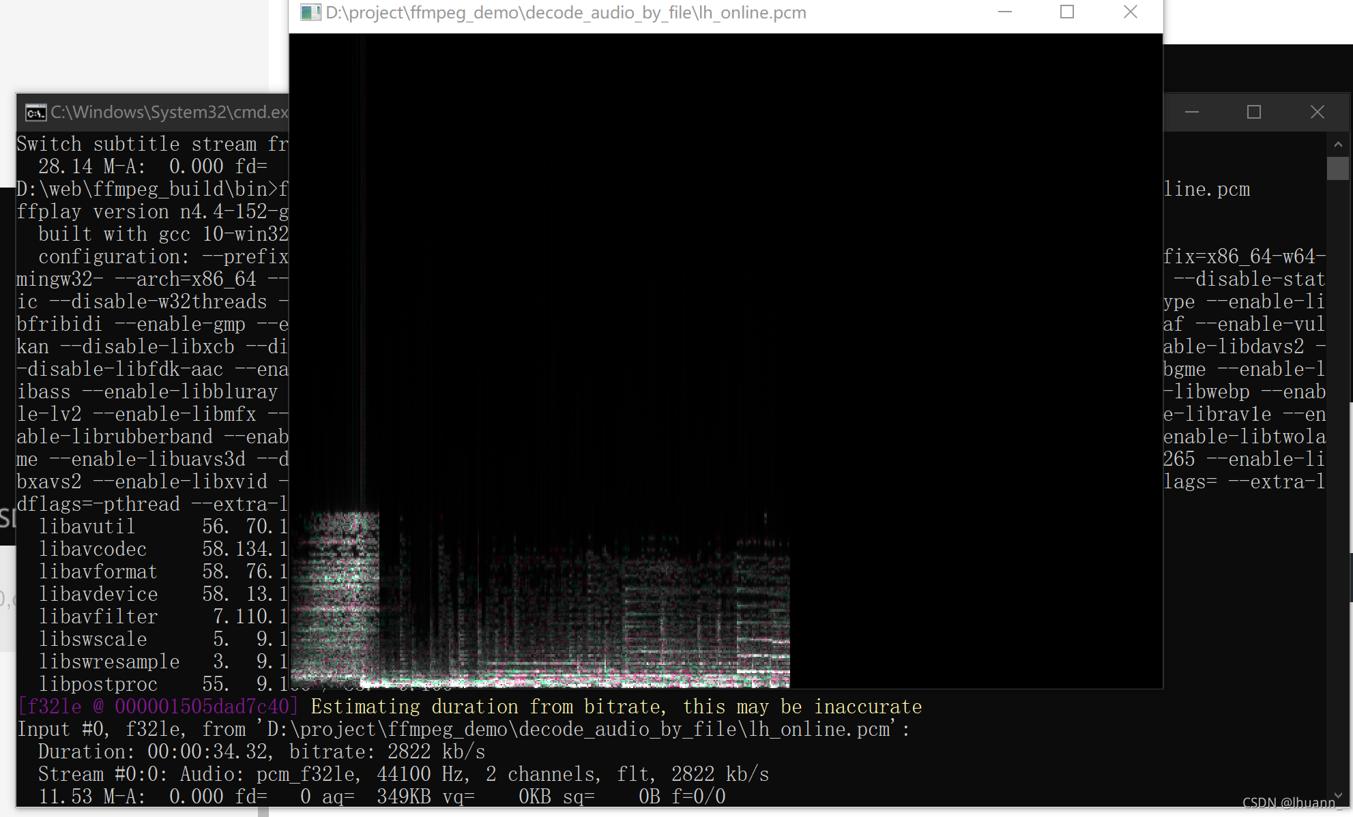Click the C:\Windows\System32\cmd.exe title text
This screenshot has width=1353, height=817.
click(x=169, y=113)
